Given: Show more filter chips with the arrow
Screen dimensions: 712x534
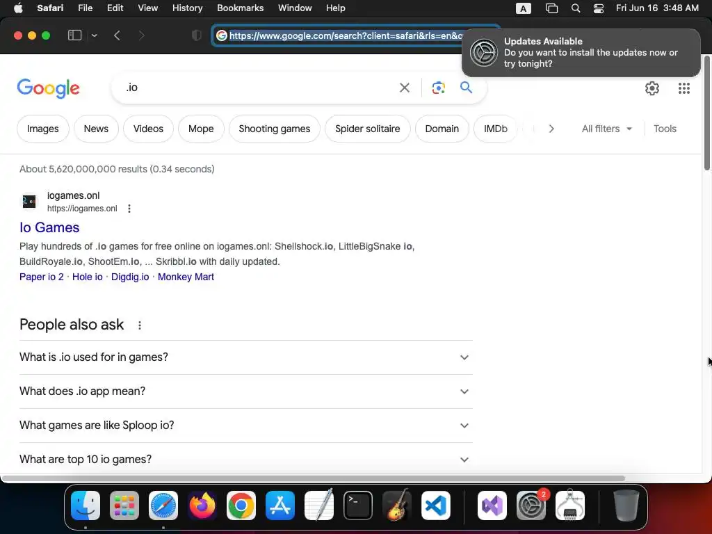Looking at the screenshot, I should [551, 129].
